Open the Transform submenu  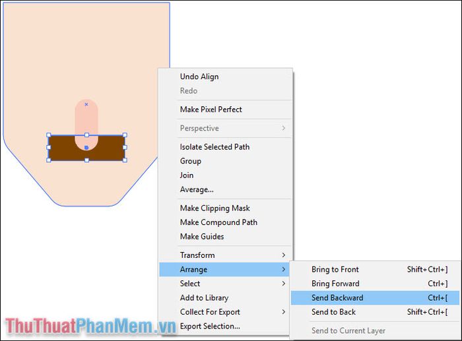click(x=226, y=255)
